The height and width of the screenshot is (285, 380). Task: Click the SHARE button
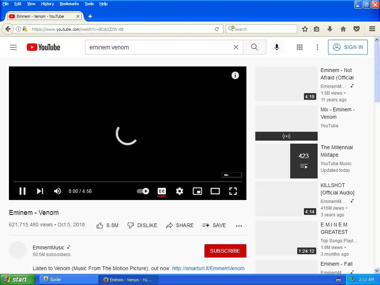coord(180,225)
